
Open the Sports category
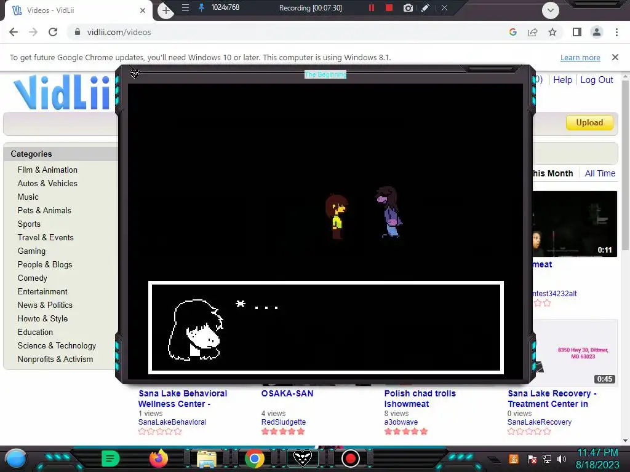click(29, 224)
